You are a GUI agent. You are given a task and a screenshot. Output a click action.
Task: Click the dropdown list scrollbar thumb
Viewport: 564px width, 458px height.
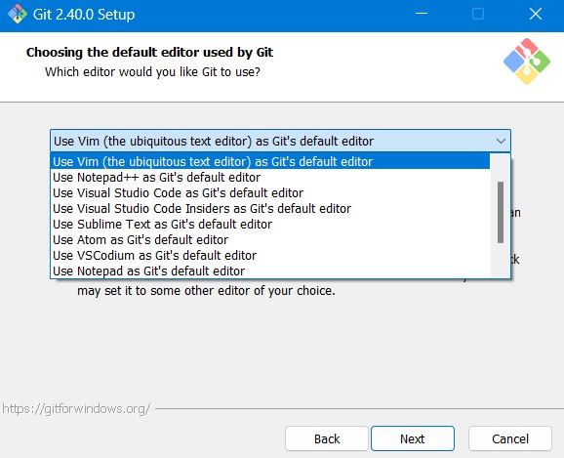click(x=501, y=212)
